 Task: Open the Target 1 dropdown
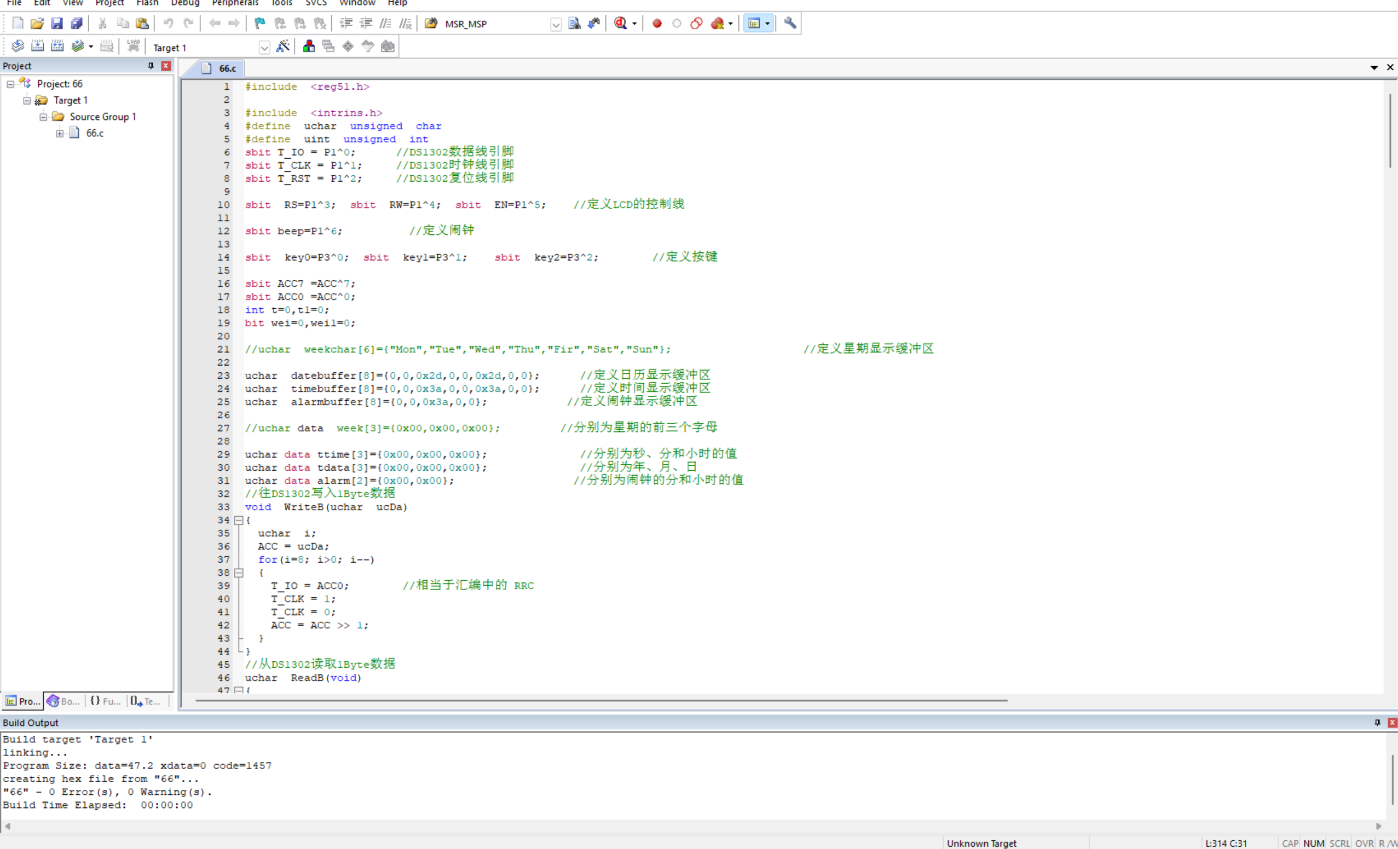coord(264,48)
